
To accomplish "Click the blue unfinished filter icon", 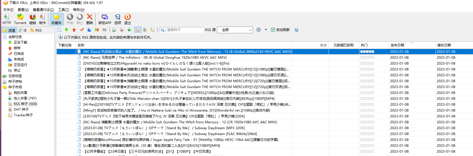I will (89, 30).
